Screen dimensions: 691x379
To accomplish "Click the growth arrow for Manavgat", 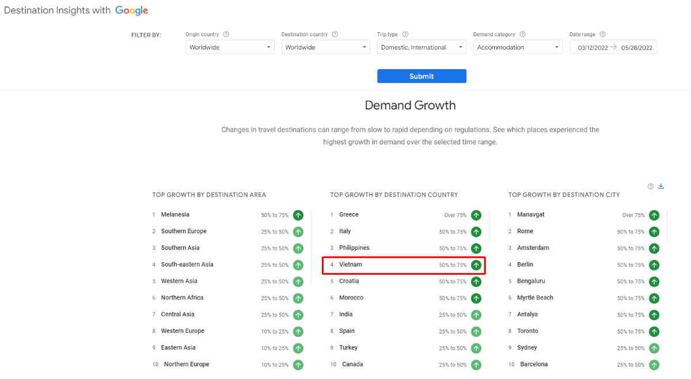I will (654, 215).
